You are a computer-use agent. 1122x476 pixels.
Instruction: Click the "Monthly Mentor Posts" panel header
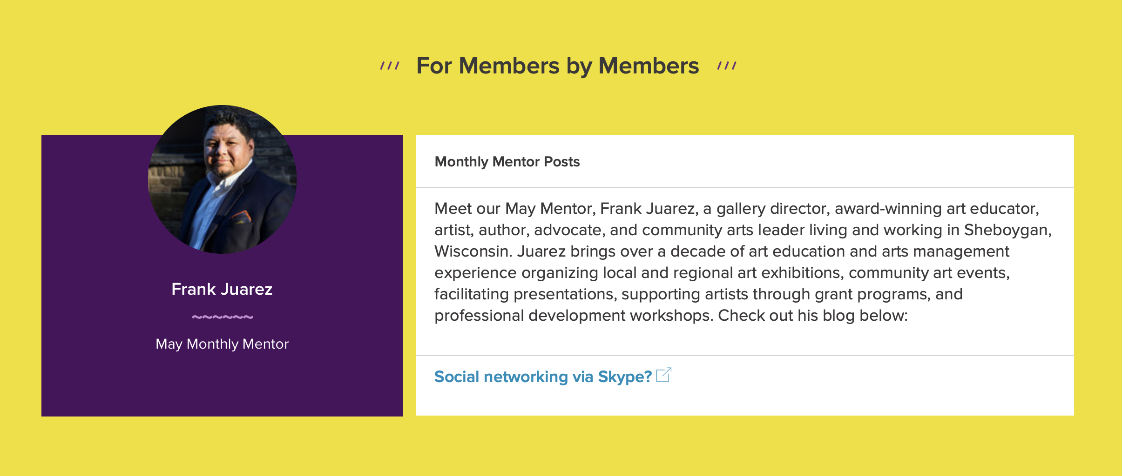tap(507, 162)
